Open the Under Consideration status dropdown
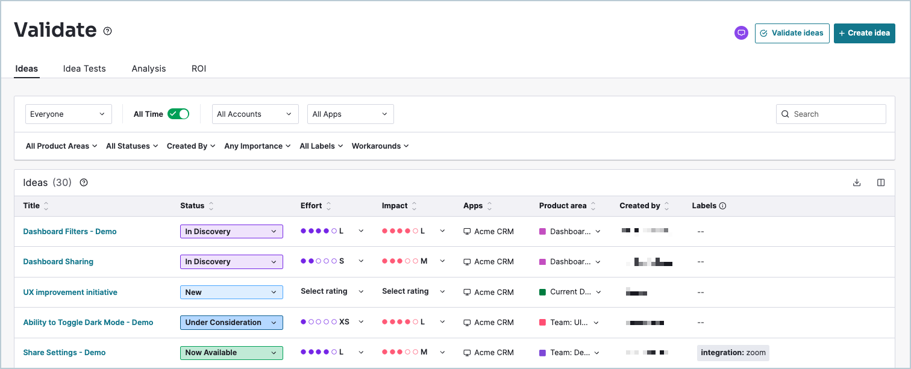Screen dimensions: 911x369 tap(231, 323)
